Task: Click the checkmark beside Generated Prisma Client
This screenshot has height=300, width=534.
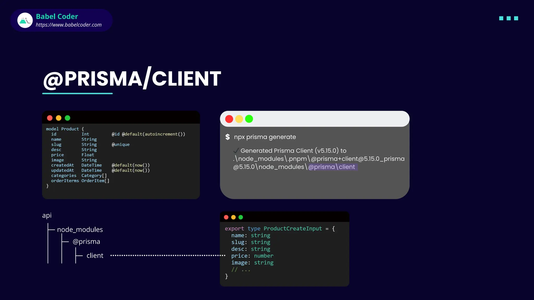Action: pos(236,151)
